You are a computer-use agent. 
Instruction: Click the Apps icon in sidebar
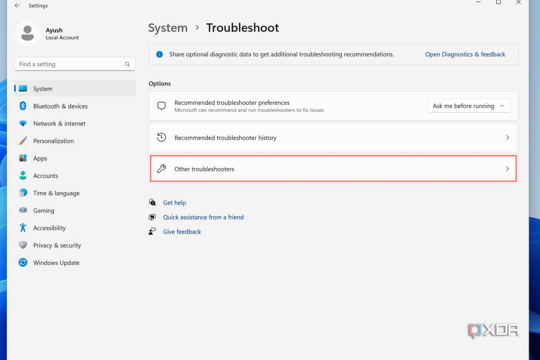tap(23, 158)
